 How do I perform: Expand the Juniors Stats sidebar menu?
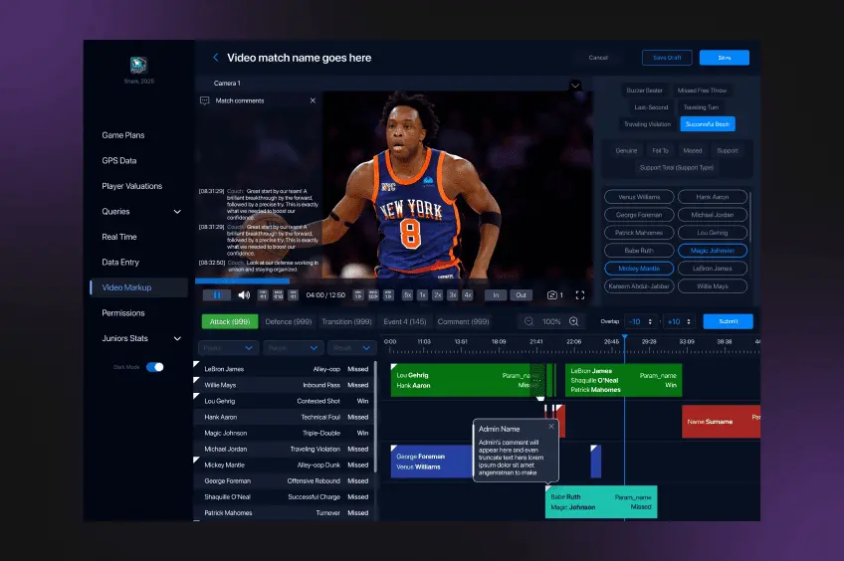(x=177, y=339)
